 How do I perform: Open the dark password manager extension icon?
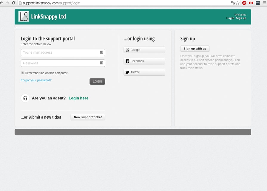tap(258, 3)
